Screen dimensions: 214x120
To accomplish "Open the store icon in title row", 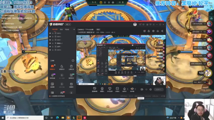I will click(153, 31).
